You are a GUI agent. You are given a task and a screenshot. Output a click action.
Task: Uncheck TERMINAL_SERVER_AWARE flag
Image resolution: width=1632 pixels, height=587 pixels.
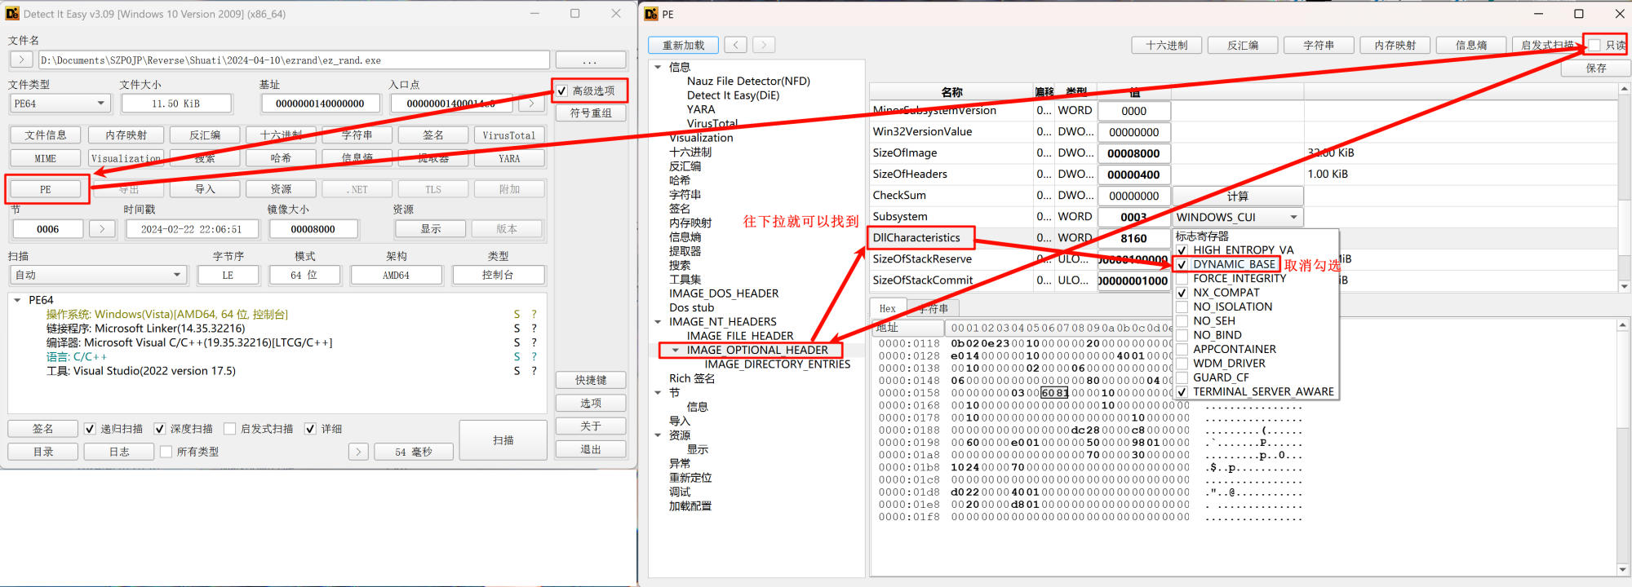pos(1182,392)
